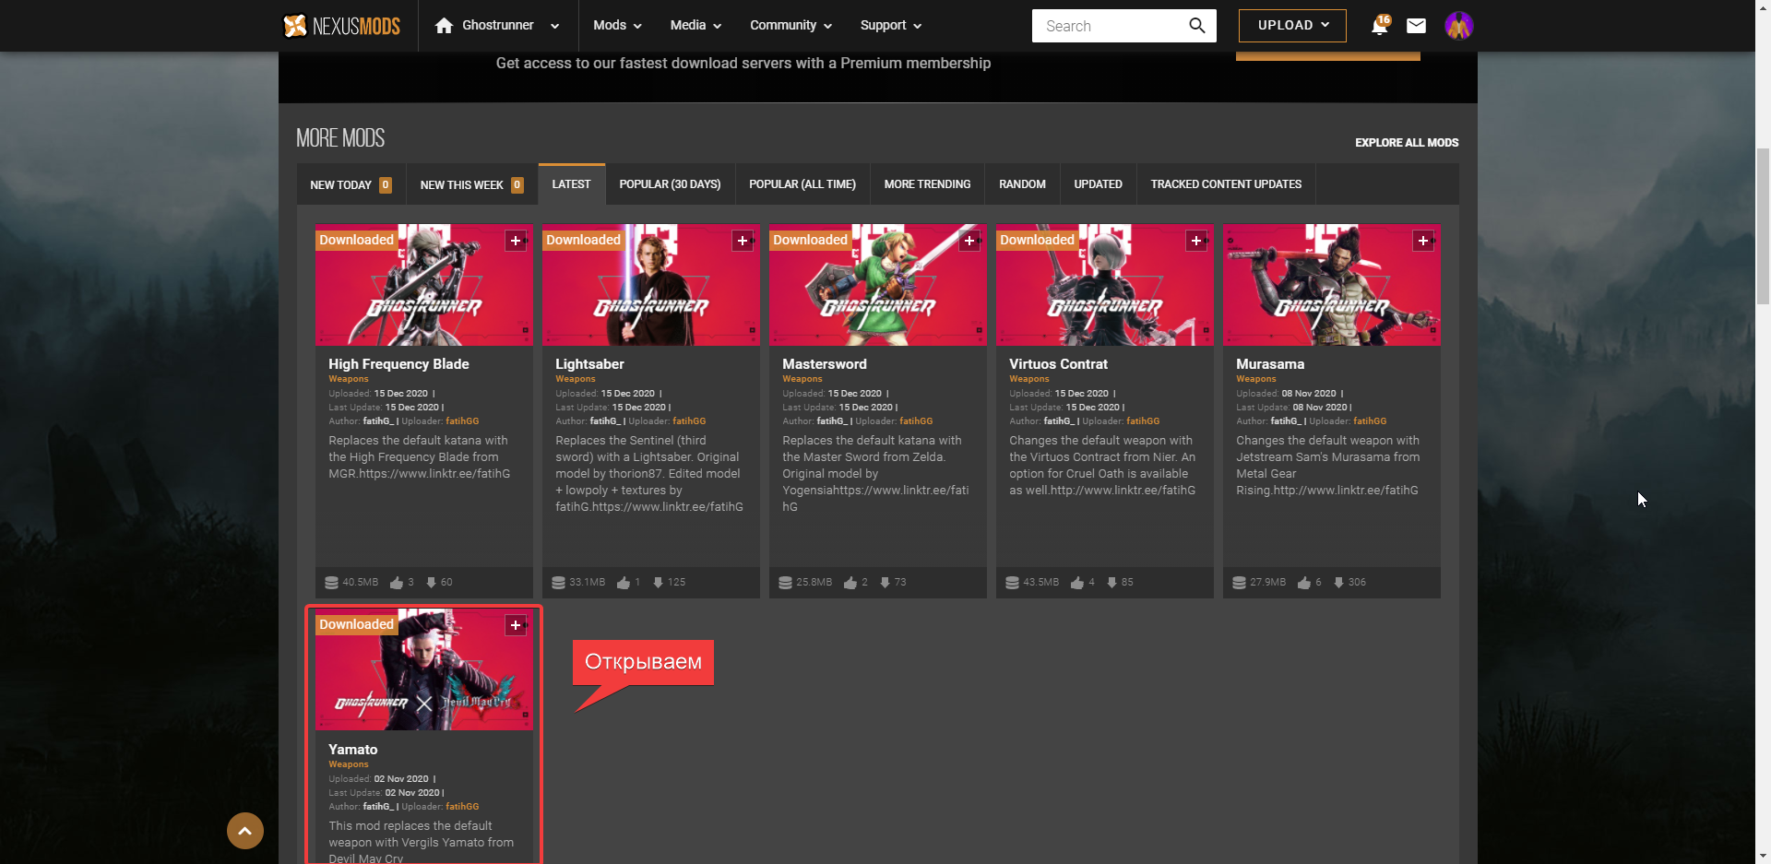
Task: Switch to the Random tab
Action: tap(1022, 184)
